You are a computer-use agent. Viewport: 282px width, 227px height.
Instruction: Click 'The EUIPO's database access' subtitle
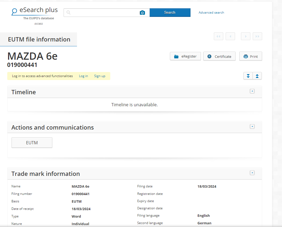click(38, 21)
